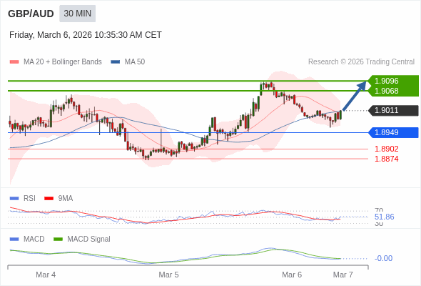Click the MACD blue legend swatch

14,240
